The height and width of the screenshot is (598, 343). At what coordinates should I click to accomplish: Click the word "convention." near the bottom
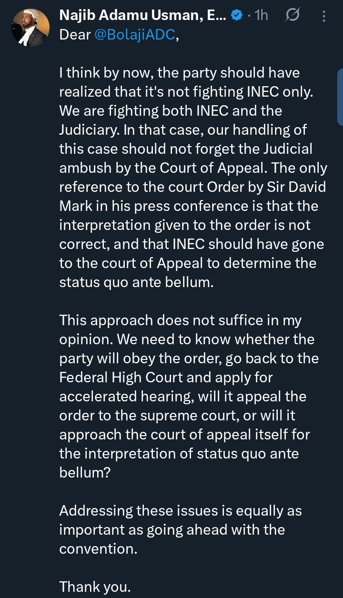coord(98,548)
